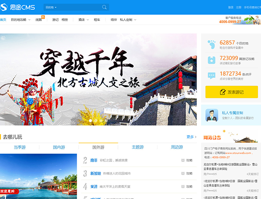Click the 私人专属定制 avatar icon
Image resolution: width=261 pixels, height=199 pixels.
click(212, 115)
